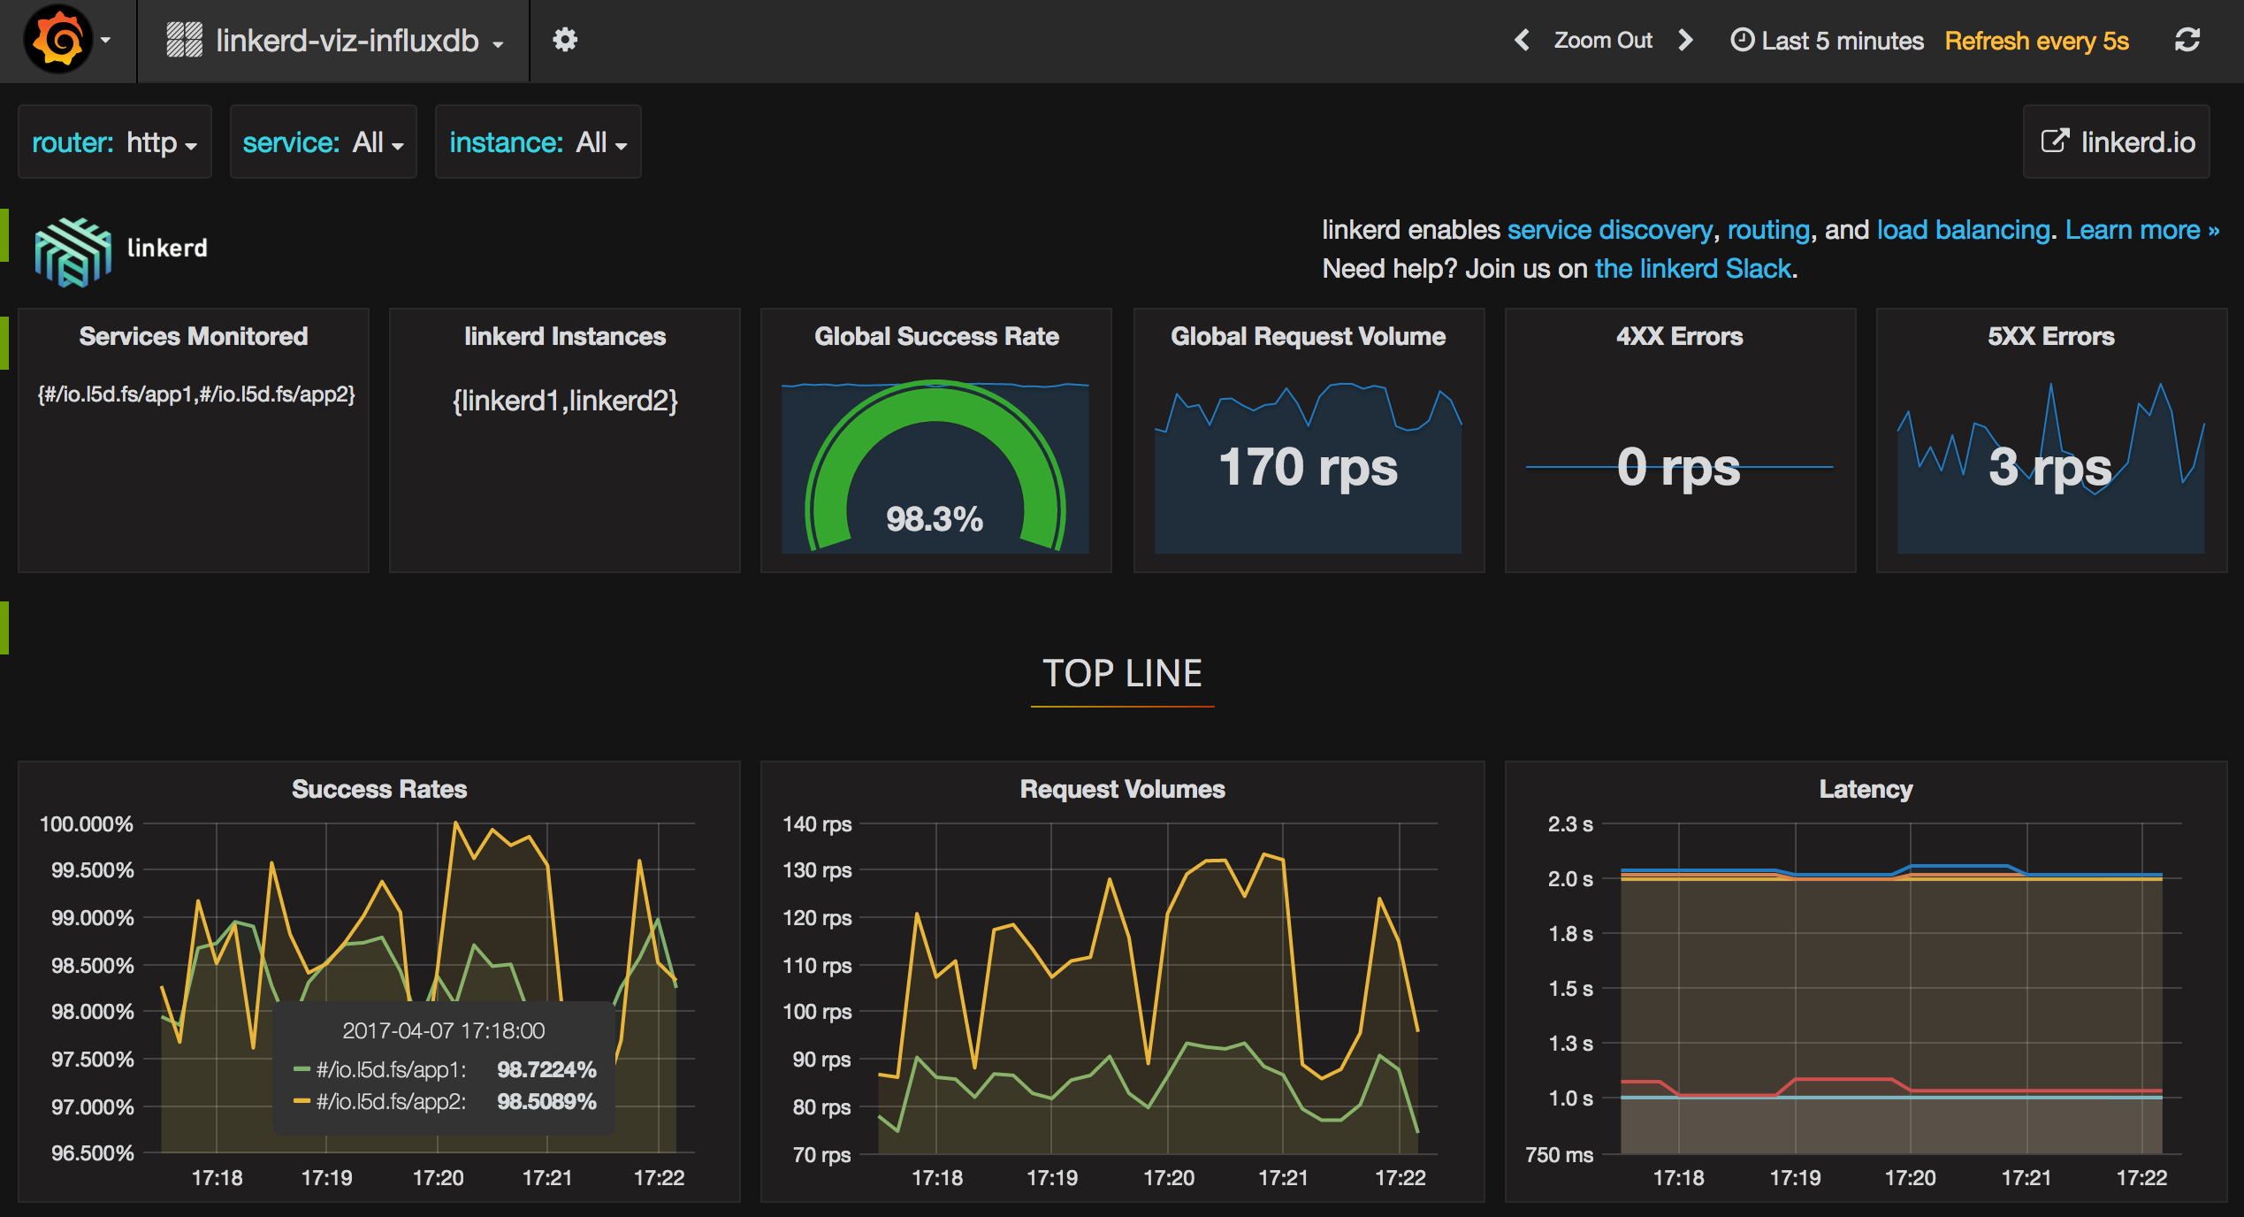The image size is (2244, 1217).
Task: Click the linkerd logo image
Action: (x=73, y=250)
